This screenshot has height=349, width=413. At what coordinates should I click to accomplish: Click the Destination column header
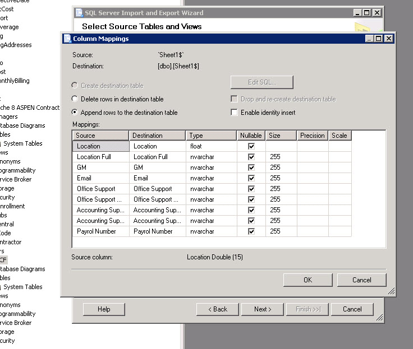coord(157,136)
